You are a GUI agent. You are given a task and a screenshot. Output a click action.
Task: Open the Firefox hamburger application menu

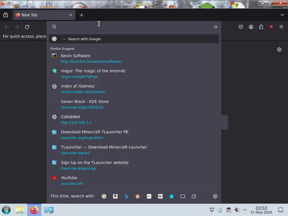point(281,27)
